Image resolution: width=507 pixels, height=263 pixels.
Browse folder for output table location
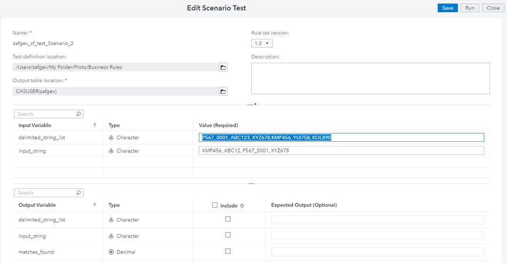coord(223,91)
